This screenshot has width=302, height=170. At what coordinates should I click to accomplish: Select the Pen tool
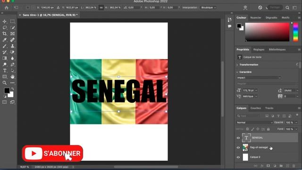click(x=13, y=64)
